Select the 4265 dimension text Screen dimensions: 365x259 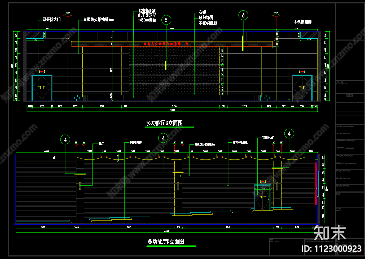pos(43,227)
